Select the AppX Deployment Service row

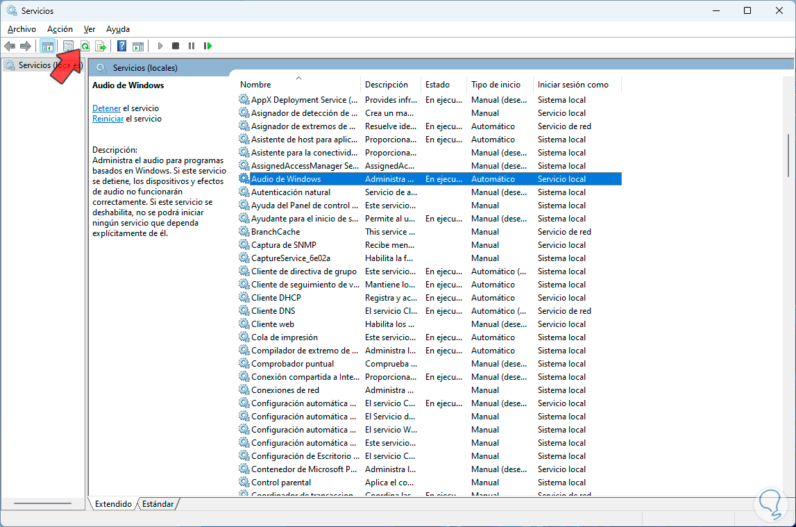click(430, 100)
